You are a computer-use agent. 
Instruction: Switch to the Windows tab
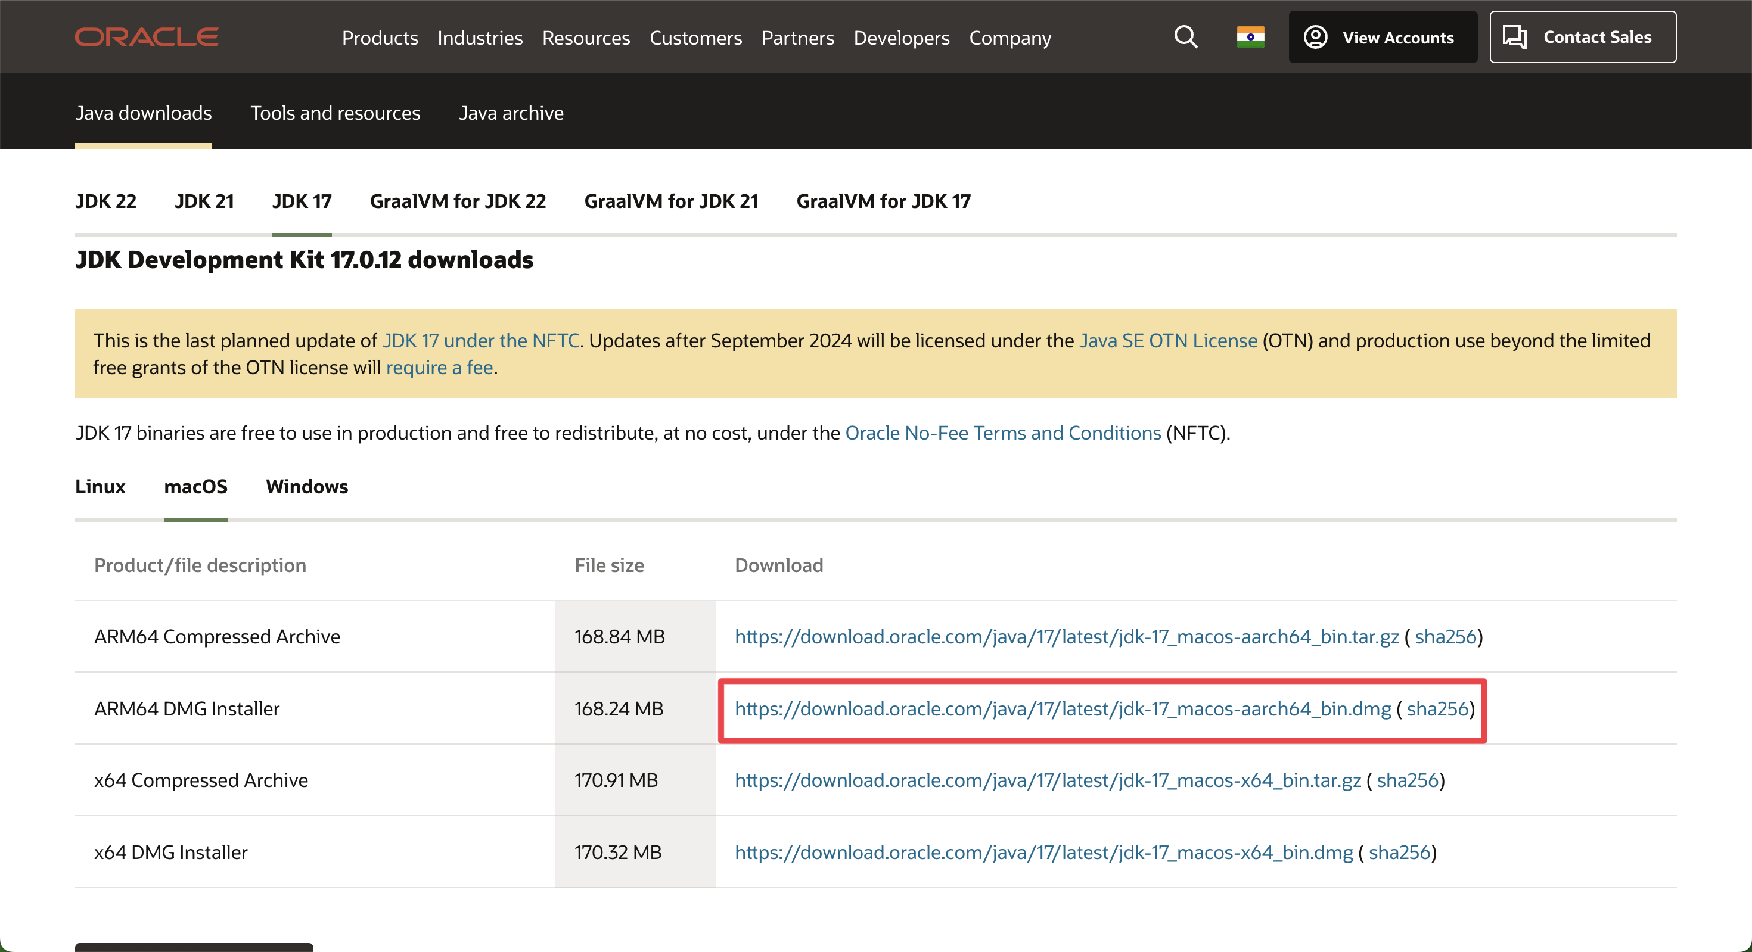pyautogui.click(x=307, y=487)
